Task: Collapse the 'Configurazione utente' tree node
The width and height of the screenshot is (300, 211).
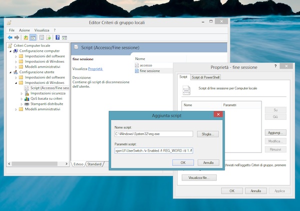Action: (10, 72)
